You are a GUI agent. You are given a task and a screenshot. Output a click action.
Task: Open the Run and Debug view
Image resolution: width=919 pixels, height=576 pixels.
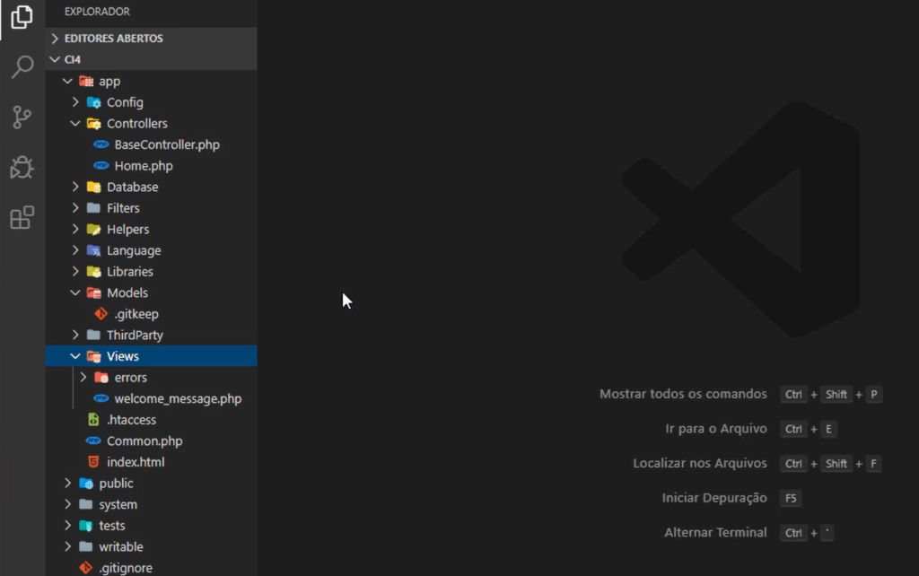coord(22,168)
